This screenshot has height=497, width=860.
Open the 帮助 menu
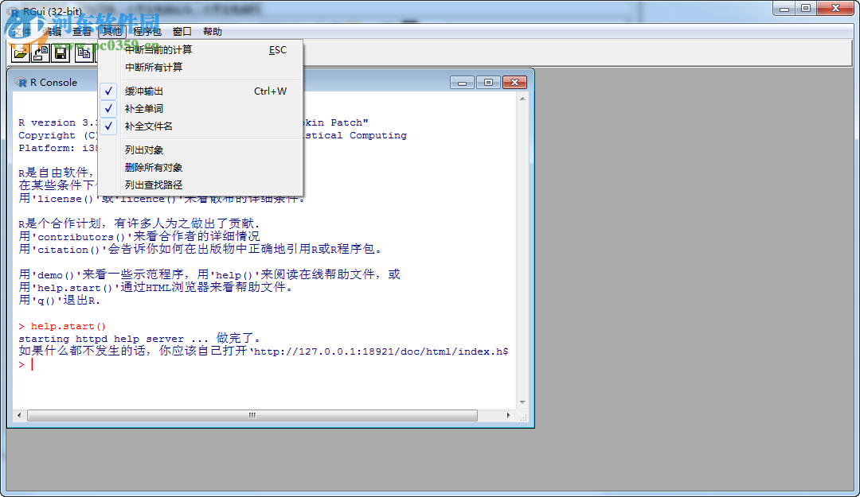click(213, 32)
